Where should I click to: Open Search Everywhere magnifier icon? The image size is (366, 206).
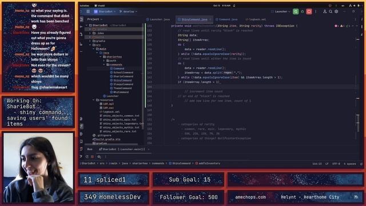331,11
